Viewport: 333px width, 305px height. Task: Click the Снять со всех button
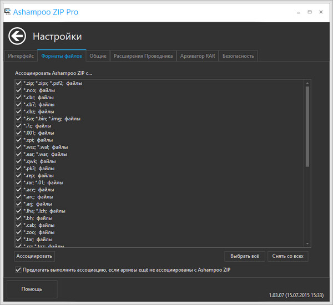tap(287, 256)
